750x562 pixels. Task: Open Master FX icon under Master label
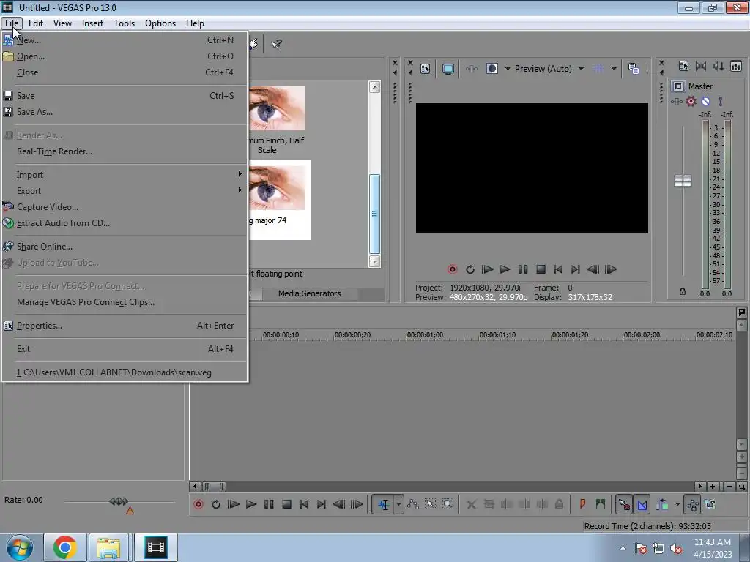676,101
